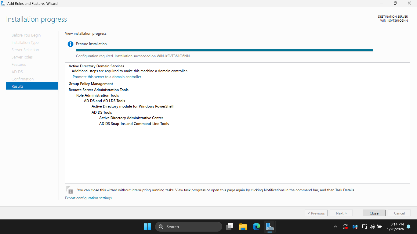Open Task View from the taskbar

[230, 227]
